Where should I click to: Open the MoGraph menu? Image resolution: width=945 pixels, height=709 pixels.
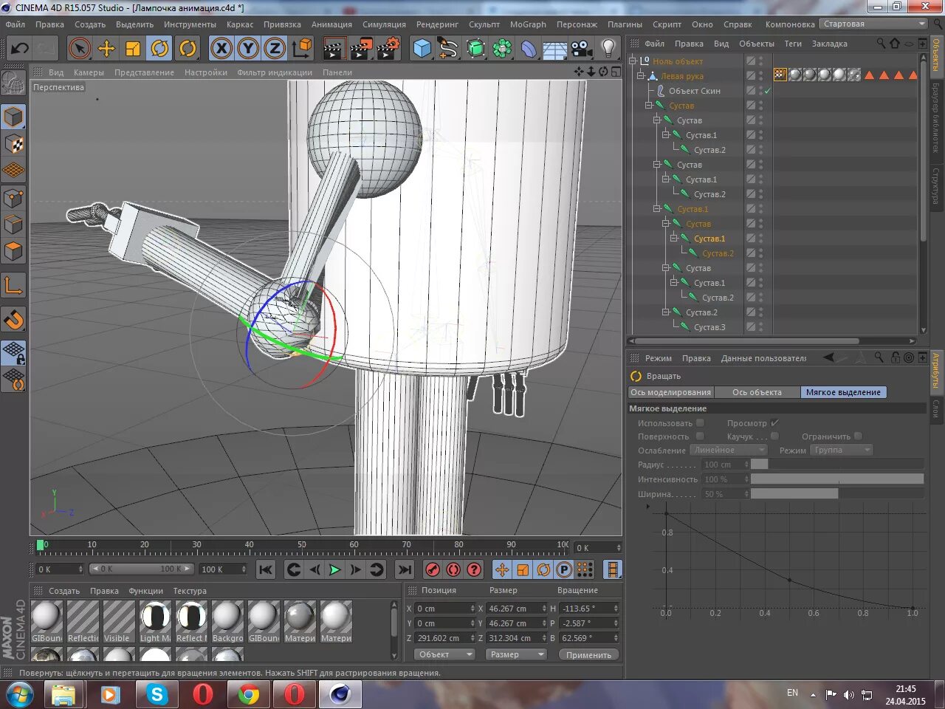pyautogui.click(x=528, y=24)
